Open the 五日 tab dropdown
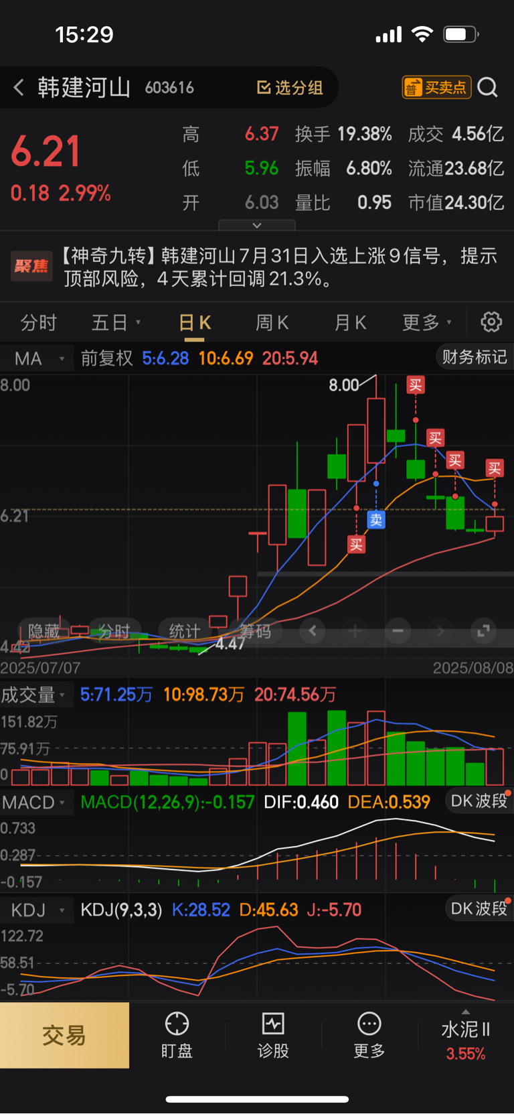 coord(116,323)
